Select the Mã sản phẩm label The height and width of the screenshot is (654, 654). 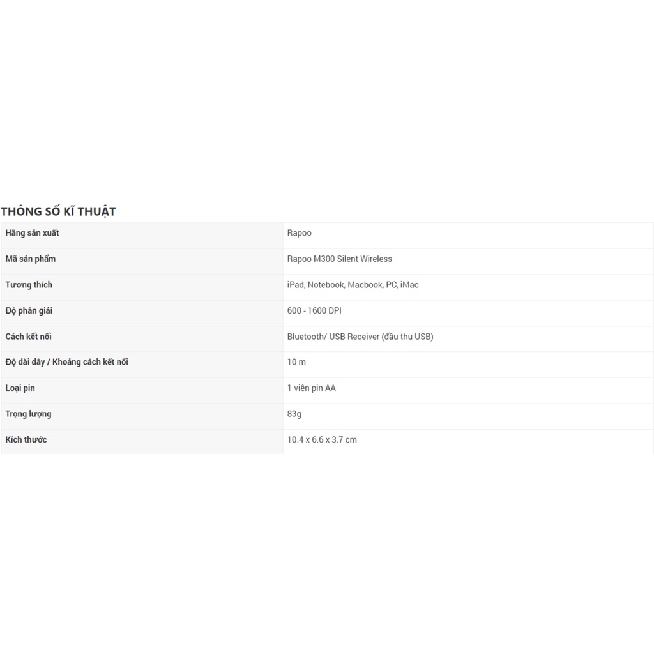[31, 259]
